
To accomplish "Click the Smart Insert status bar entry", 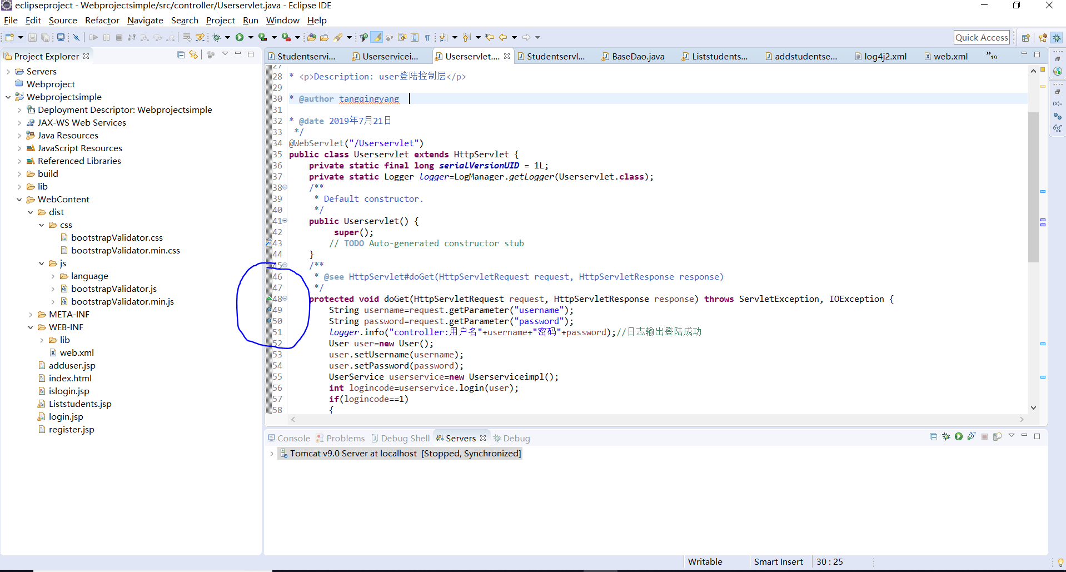I will pos(778,562).
